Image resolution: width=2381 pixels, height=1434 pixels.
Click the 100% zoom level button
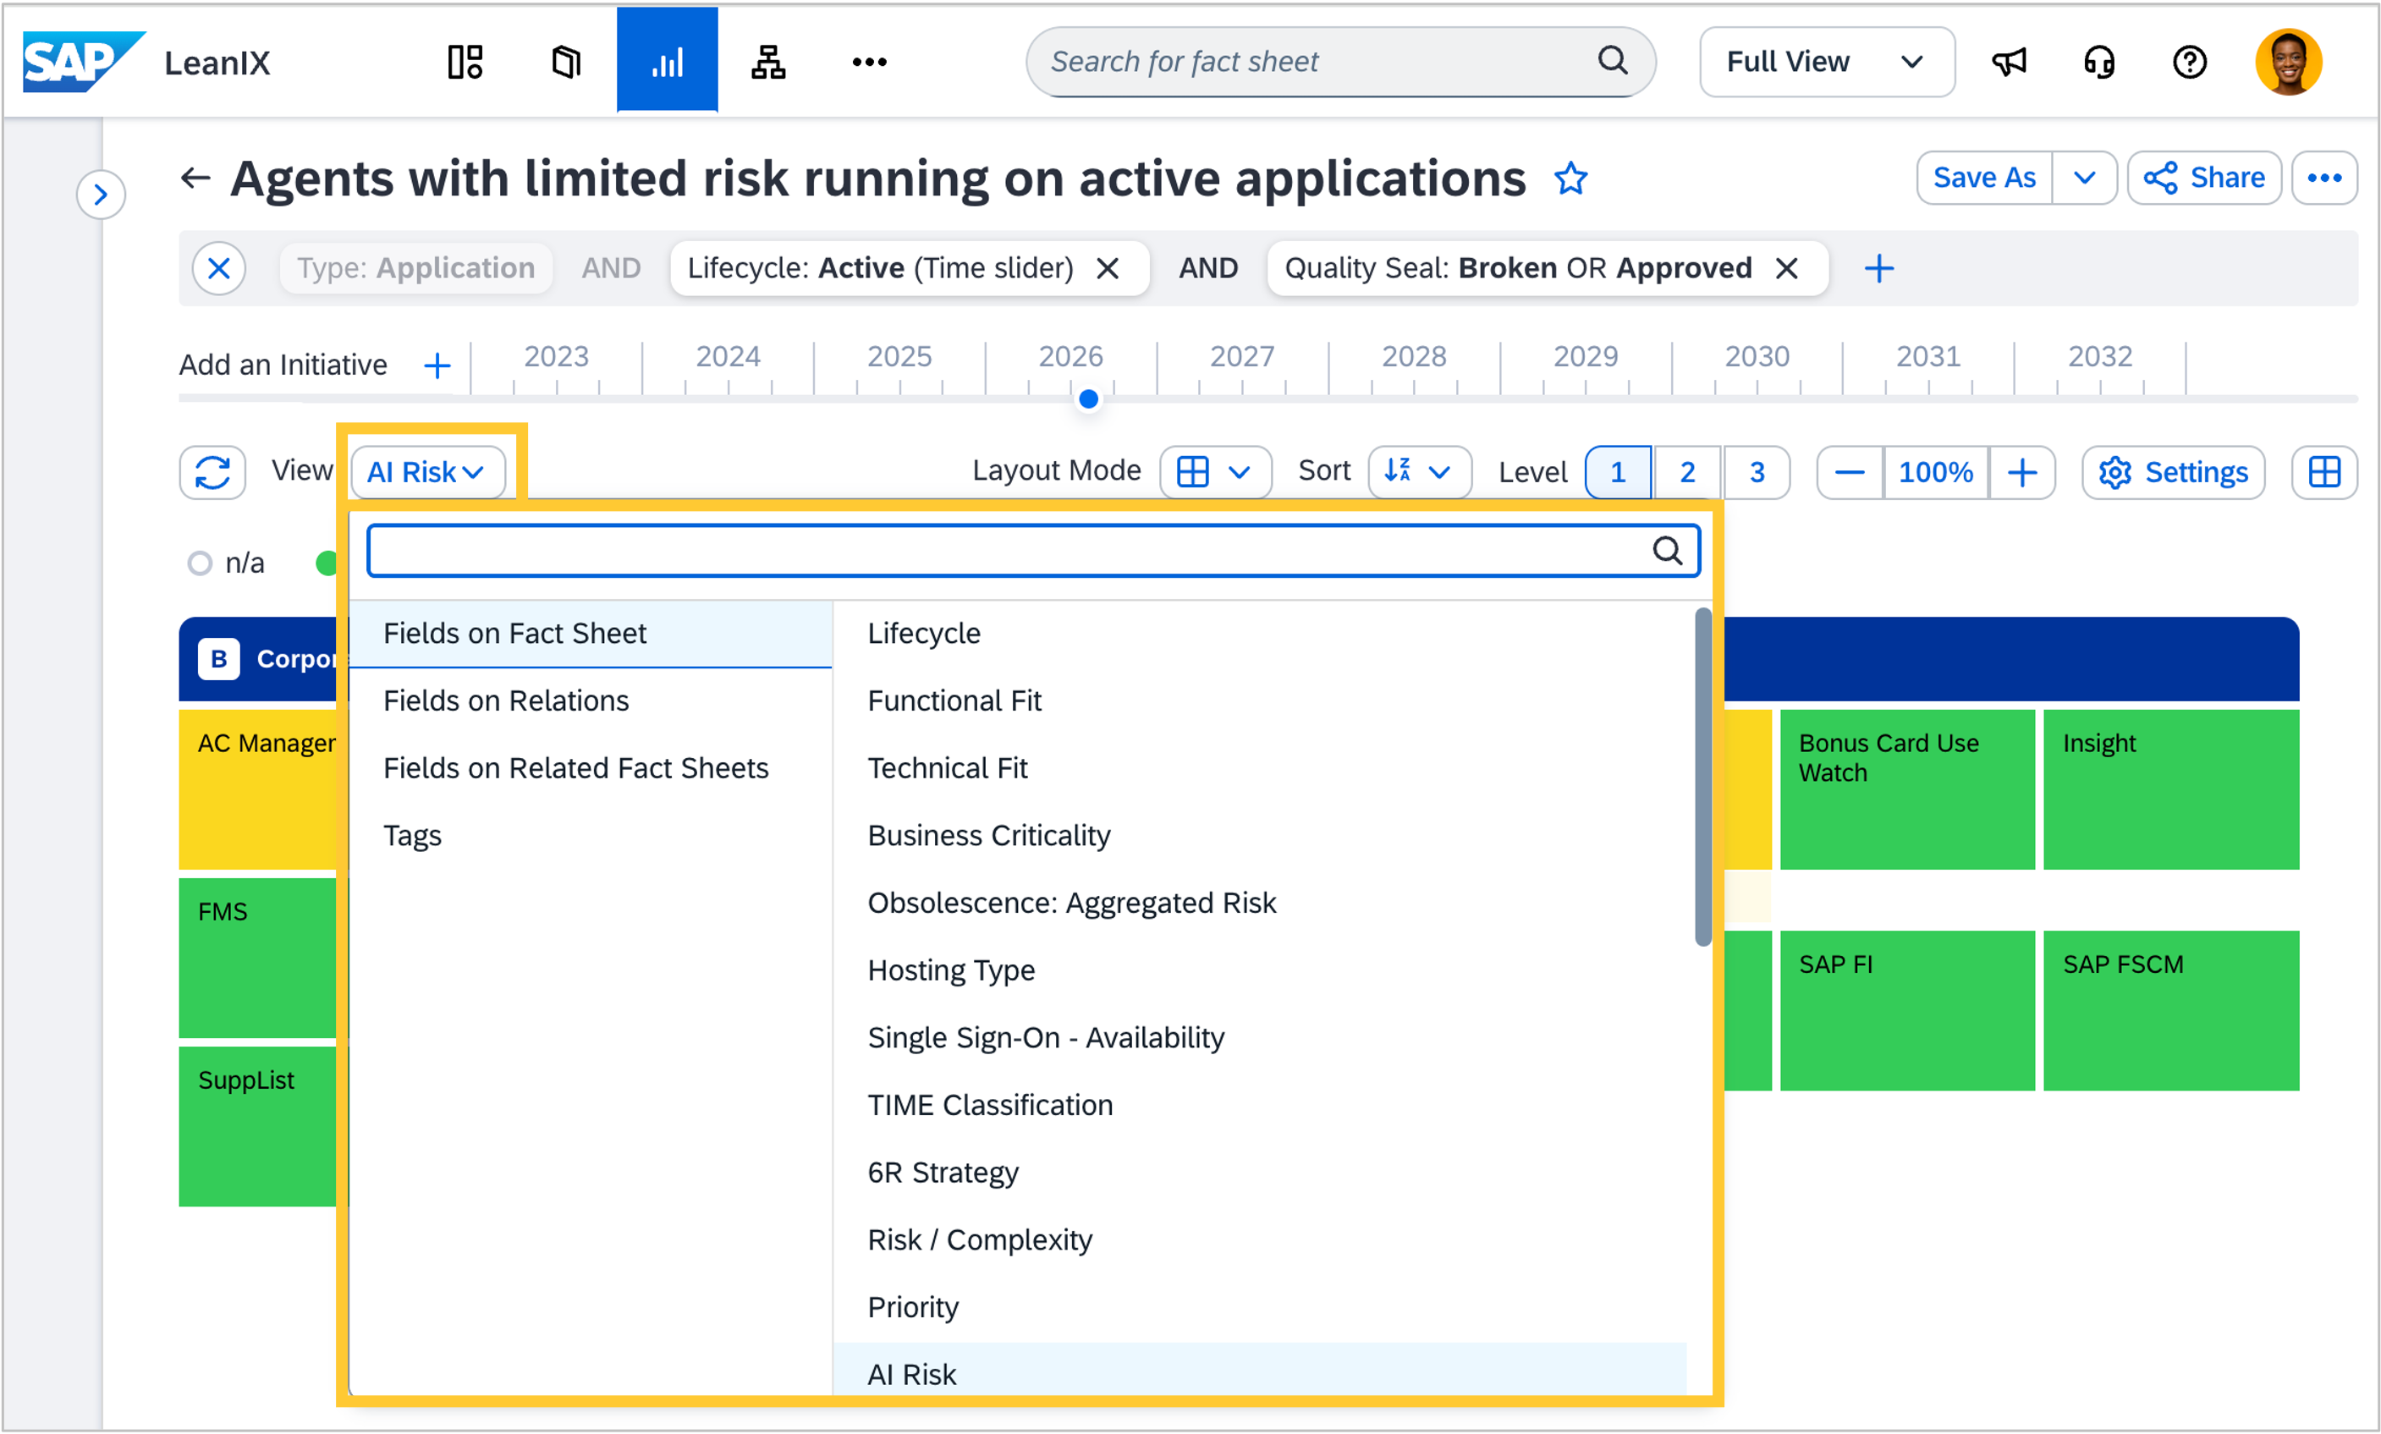pyautogui.click(x=1936, y=473)
